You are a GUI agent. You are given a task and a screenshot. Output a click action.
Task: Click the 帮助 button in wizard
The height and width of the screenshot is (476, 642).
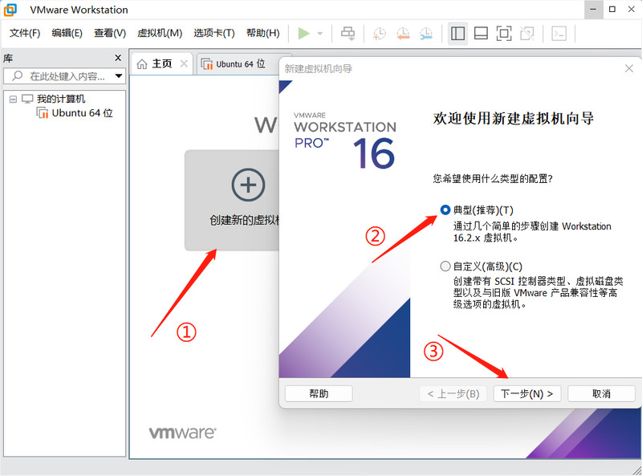pyautogui.click(x=319, y=393)
